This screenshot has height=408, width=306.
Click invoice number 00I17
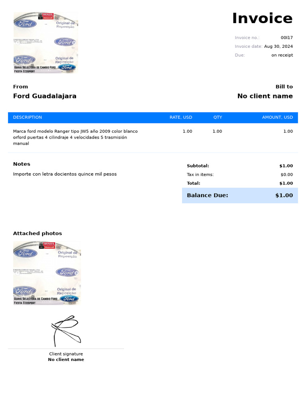click(x=286, y=38)
